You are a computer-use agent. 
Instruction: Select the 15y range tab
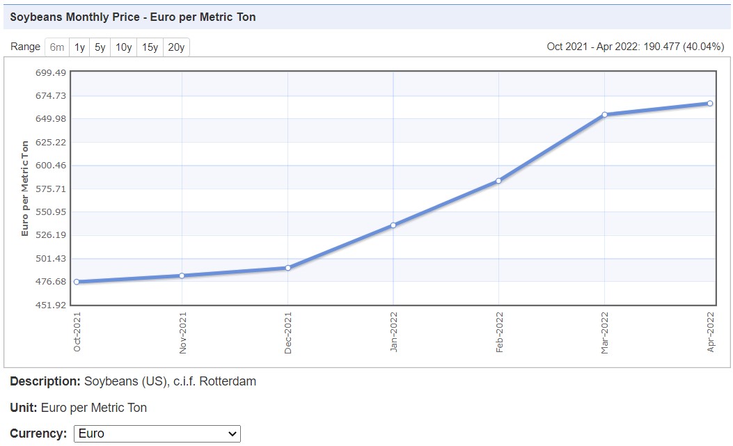pyautogui.click(x=150, y=47)
